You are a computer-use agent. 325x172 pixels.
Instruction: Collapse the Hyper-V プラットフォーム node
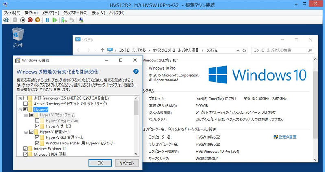click(26, 115)
